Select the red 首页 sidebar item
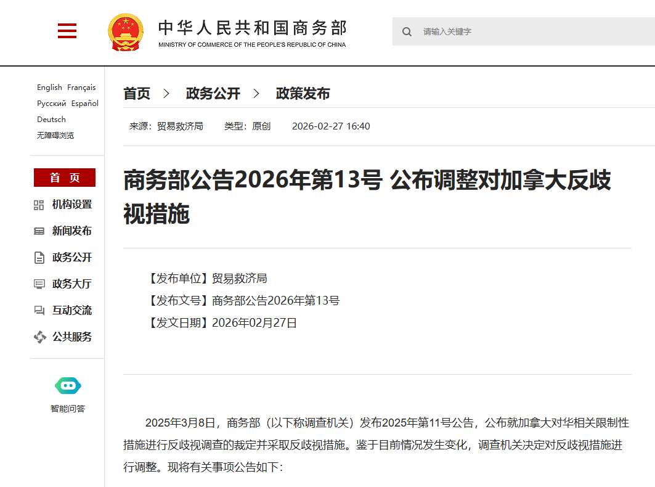The width and height of the screenshot is (655, 487). point(65,178)
